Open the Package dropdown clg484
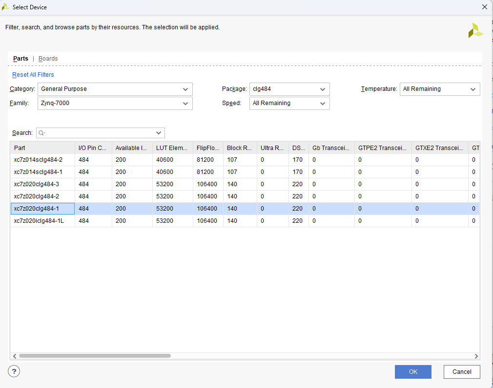493x388 pixels. (289, 89)
